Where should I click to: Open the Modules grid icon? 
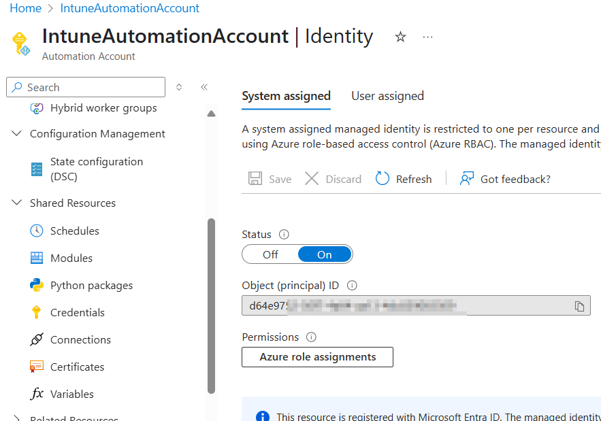click(37, 258)
